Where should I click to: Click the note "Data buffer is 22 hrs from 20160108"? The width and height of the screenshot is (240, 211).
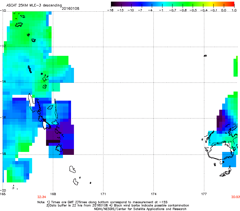point(79,205)
